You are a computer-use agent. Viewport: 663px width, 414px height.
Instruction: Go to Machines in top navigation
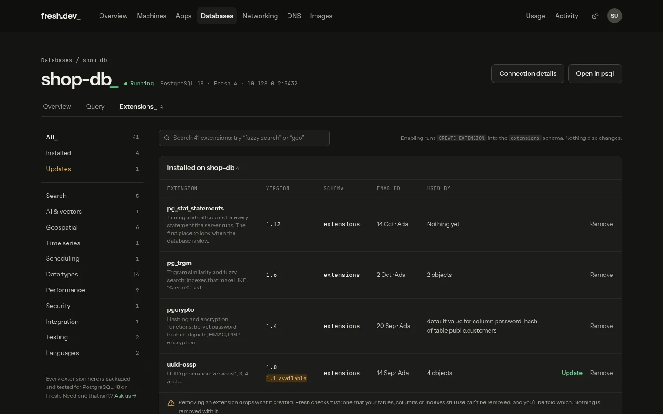click(151, 16)
